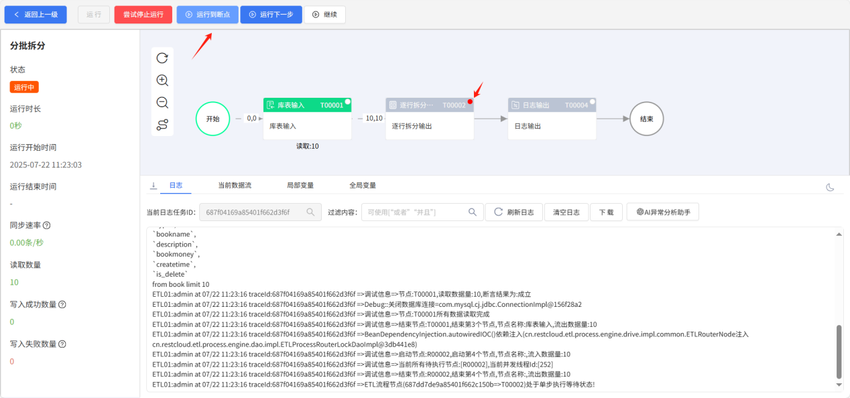
Task: Click 运行到断点 button
Action: 207,15
